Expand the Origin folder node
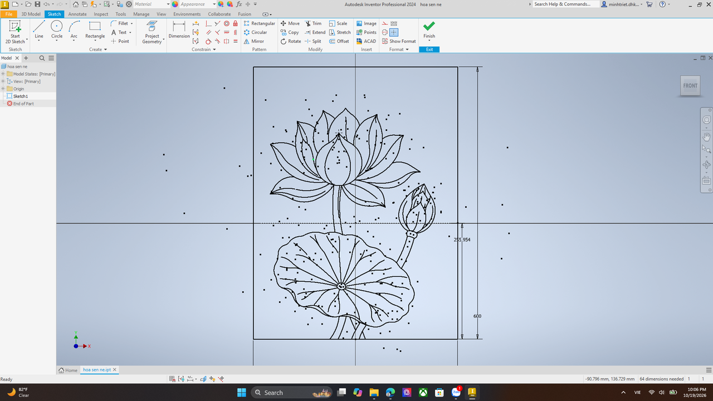 (x=3, y=89)
